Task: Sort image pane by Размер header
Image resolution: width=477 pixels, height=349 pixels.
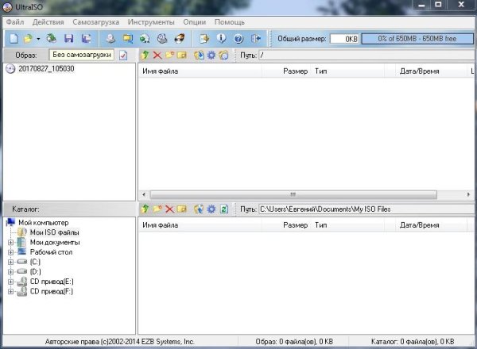Action: (286, 71)
